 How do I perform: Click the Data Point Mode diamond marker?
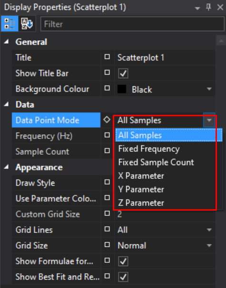click(107, 120)
